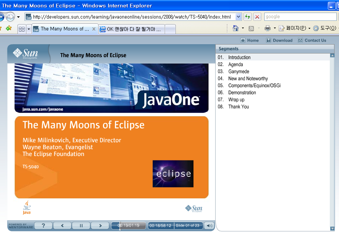Click the Sun logo at slide bottom right
The width and height of the screenshot is (339, 234).
(x=194, y=208)
